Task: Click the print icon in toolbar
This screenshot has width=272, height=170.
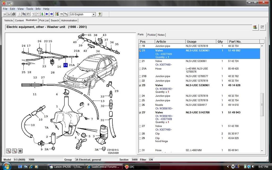Action: point(14,14)
